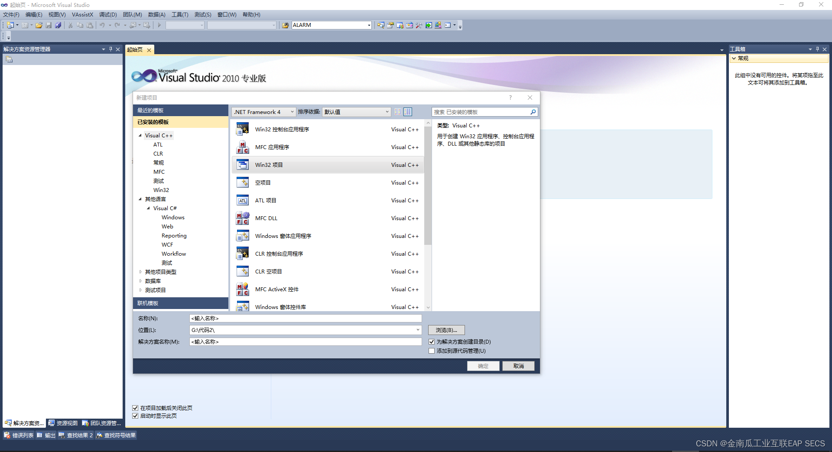Switch template list to medium icons view
The image size is (832, 452).
click(x=408, y=112)
